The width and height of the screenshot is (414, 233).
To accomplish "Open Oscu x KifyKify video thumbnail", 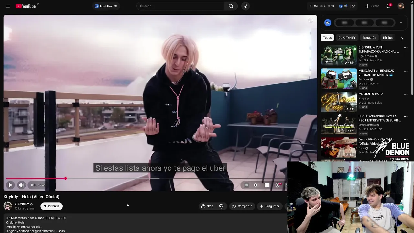I will click(339, 148).
